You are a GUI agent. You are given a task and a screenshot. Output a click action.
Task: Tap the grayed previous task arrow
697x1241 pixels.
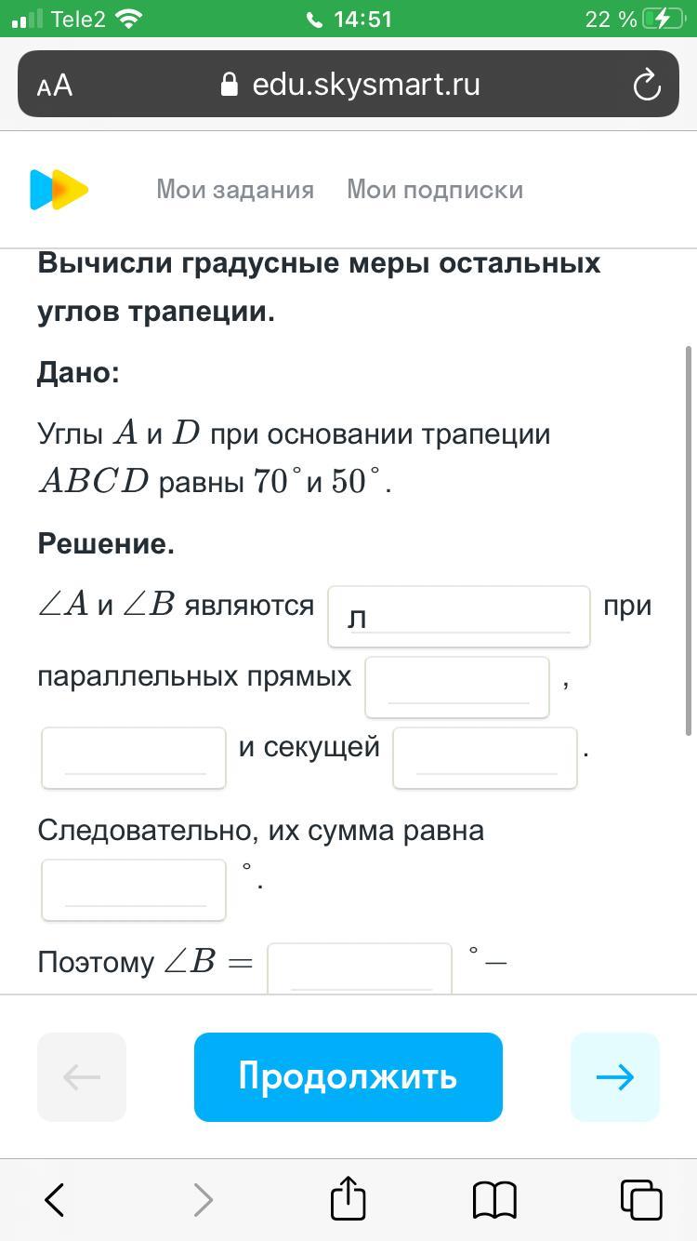82,1077
